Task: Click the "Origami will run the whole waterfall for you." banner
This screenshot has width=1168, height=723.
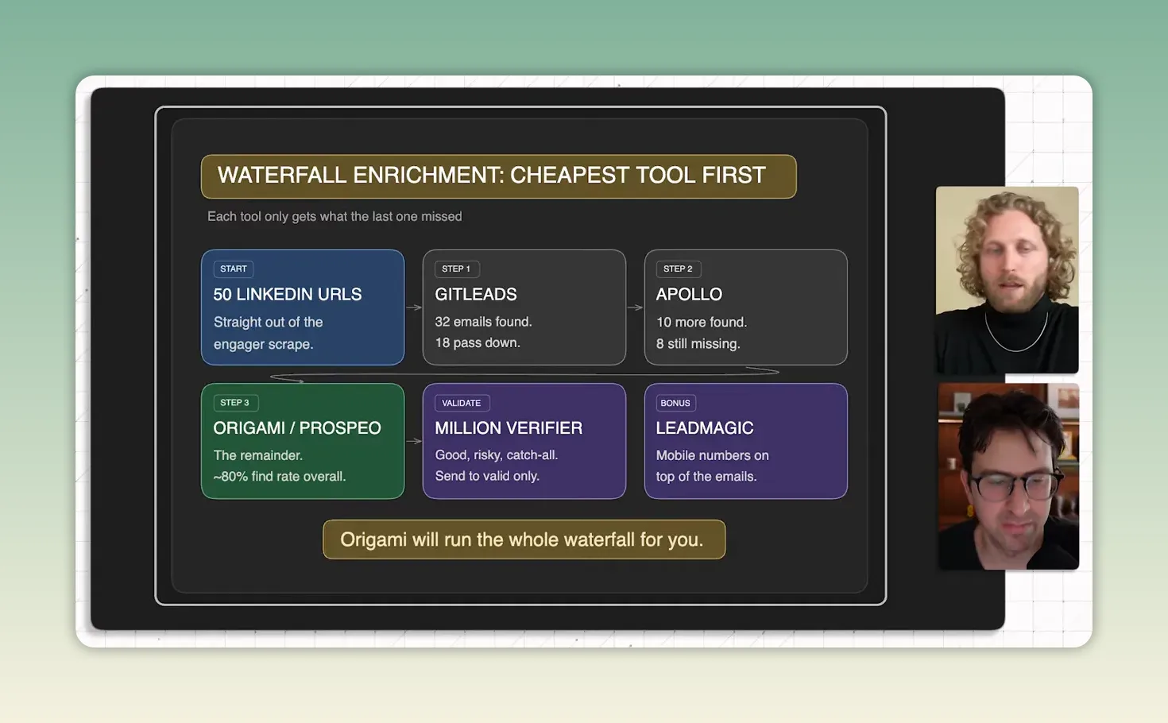Action: (524, 539)
